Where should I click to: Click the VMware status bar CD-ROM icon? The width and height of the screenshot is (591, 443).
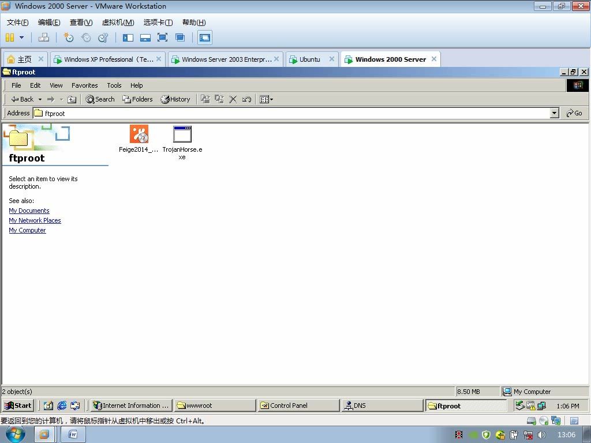click(544, 421)
